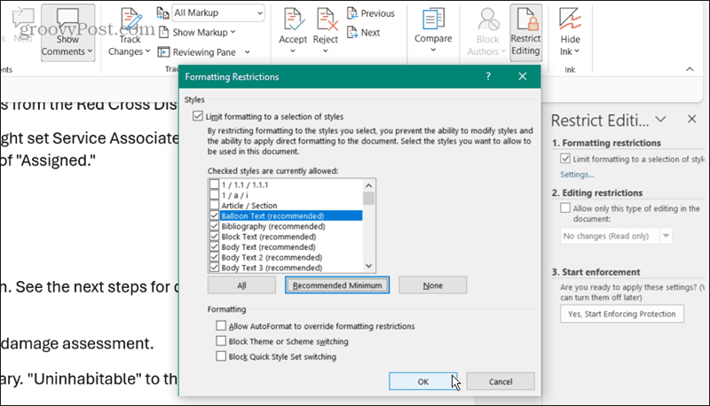Check the Article / Section style
The width and height of the screenshot is (710, 406).
coord(214,206)
